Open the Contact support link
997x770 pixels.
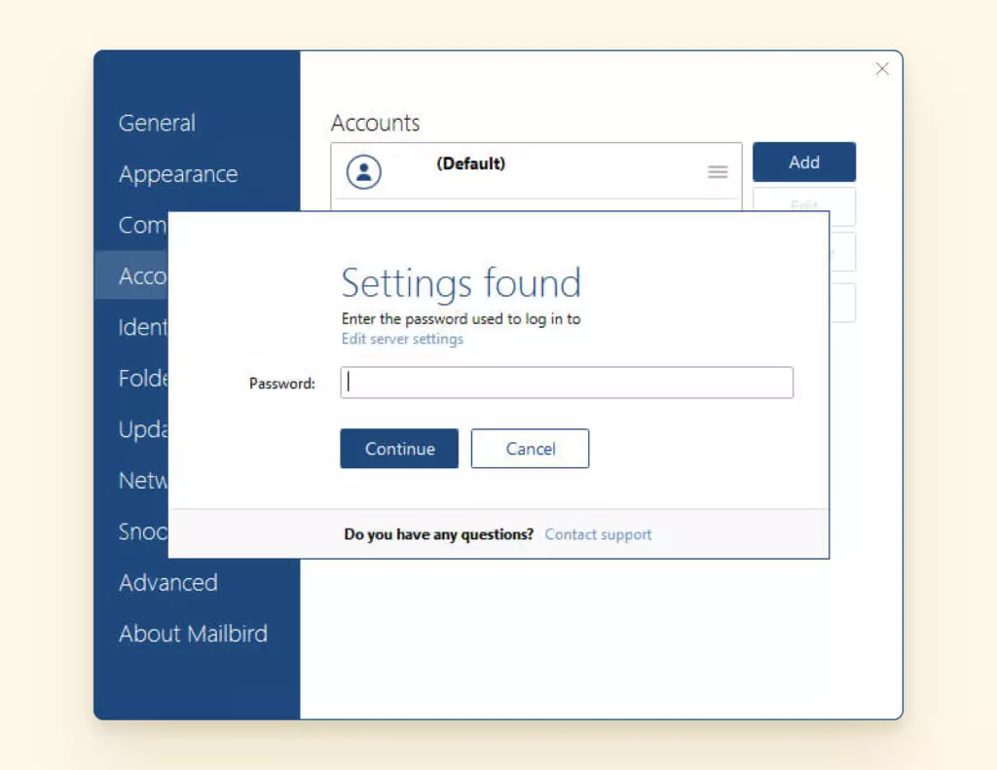(x=597, y=533)
